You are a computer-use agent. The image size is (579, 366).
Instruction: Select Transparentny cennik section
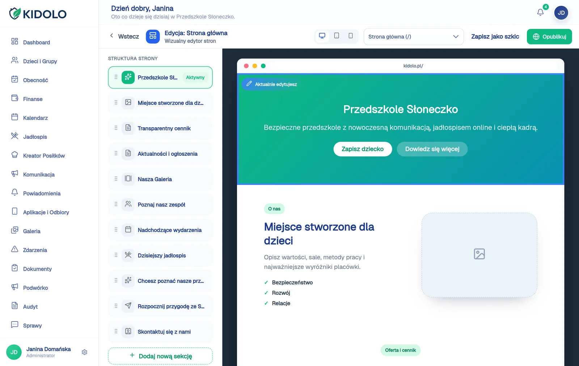click(x=160, y=128)
